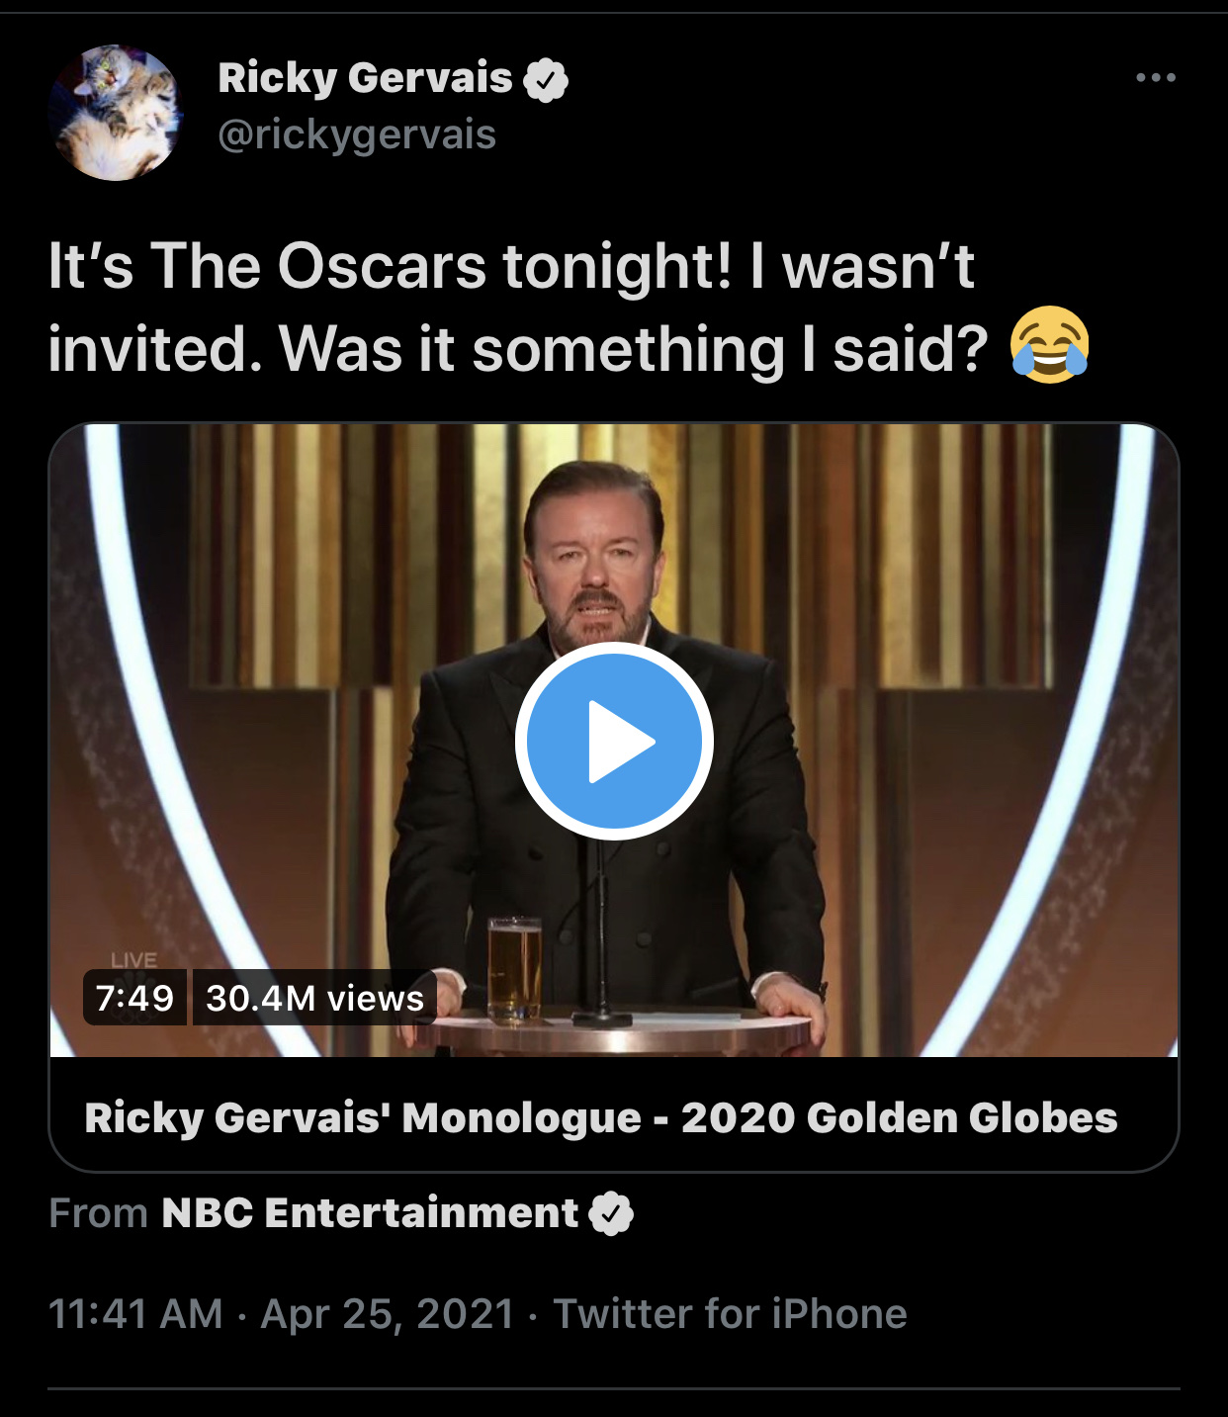Open the cat profile picture avatar
This screenshot has height=1417, width=1228.
[x=116, y=113]
